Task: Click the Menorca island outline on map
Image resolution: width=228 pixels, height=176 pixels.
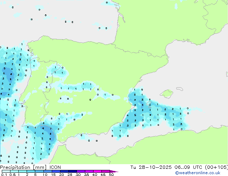Action: (180, 89)
